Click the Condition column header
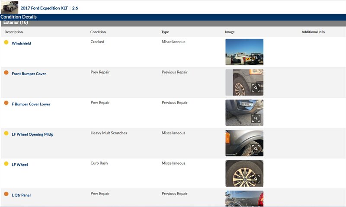 pos(98,32)
